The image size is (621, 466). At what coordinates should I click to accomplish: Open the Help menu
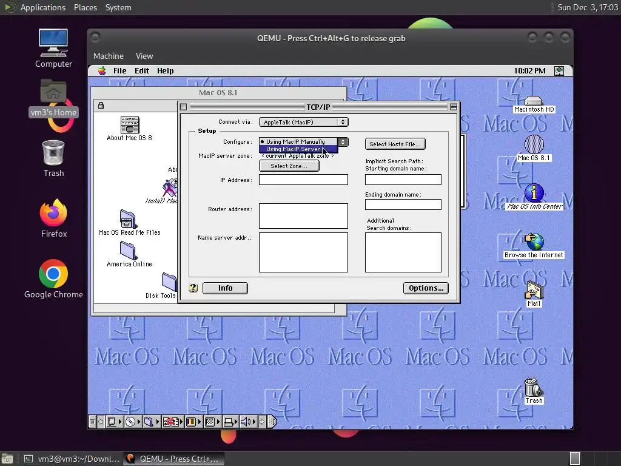[165, 70]
